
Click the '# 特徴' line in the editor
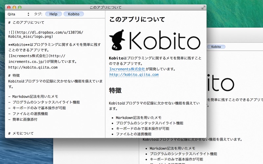click(x=14, y=75)
